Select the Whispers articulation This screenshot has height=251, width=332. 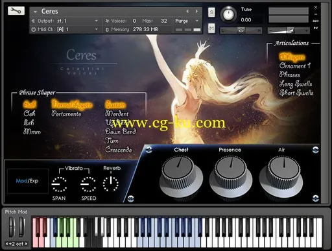click(292, 56)
